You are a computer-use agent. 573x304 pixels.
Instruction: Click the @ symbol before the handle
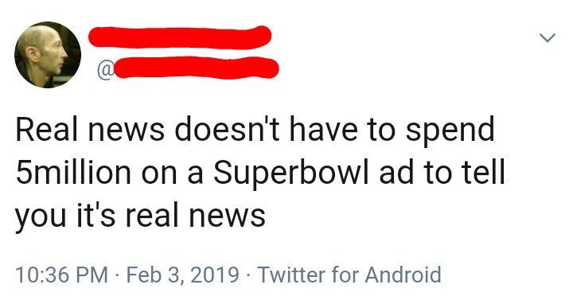click(x=106, y=71)
